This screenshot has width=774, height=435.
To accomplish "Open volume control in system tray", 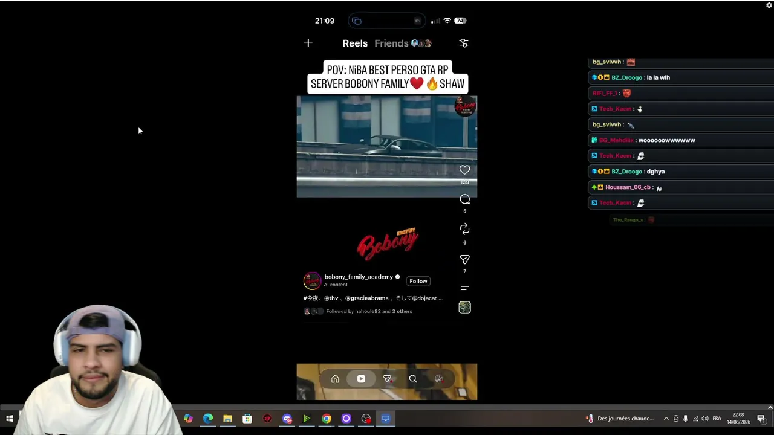I will click(x=705, y=419).
